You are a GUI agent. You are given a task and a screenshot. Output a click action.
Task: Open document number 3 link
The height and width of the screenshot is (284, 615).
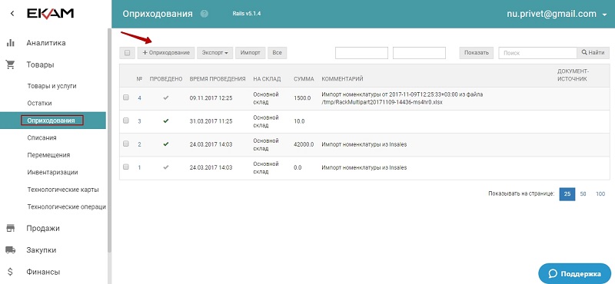[x=140, y=121]
